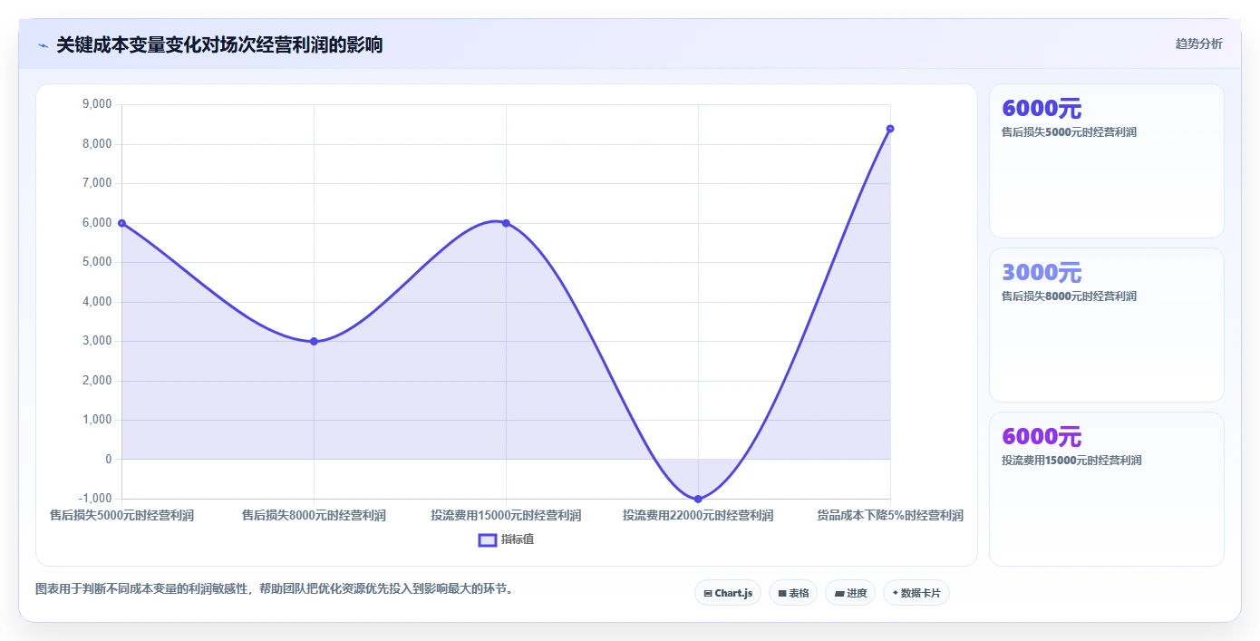Click the 数据卡片 tag pill
The image size is (1260, 641).
[916, 593]
